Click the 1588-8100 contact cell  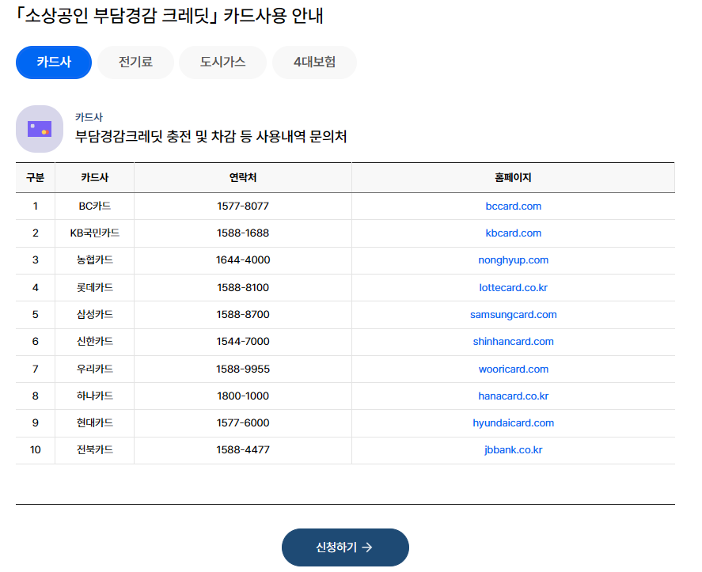point(243,288)
